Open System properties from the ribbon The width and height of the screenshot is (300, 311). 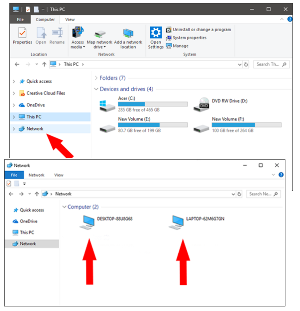click(168, 37)
